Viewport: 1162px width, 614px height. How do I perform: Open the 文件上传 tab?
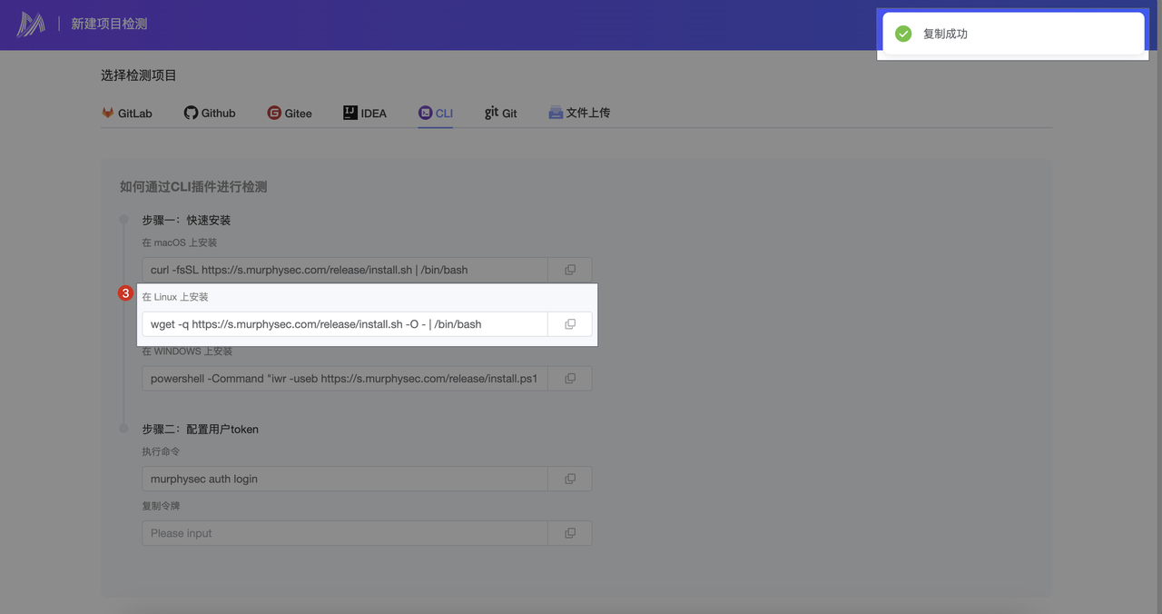click(579, 114)
